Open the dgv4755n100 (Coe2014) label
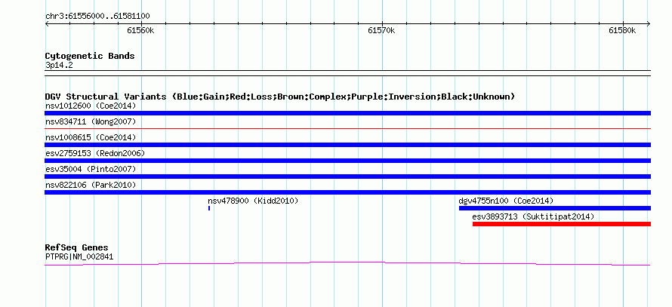The width and height of the screenshot is (672, 307). 506,201
